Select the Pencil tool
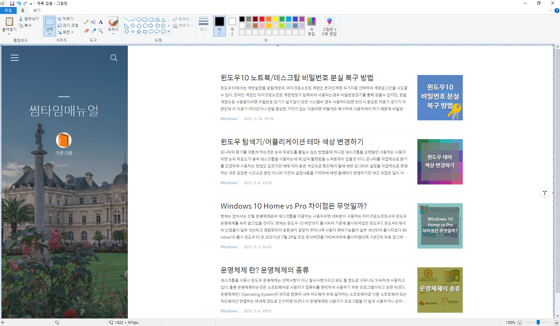Screen dimensions: 560x326 [x=86, y=22]
